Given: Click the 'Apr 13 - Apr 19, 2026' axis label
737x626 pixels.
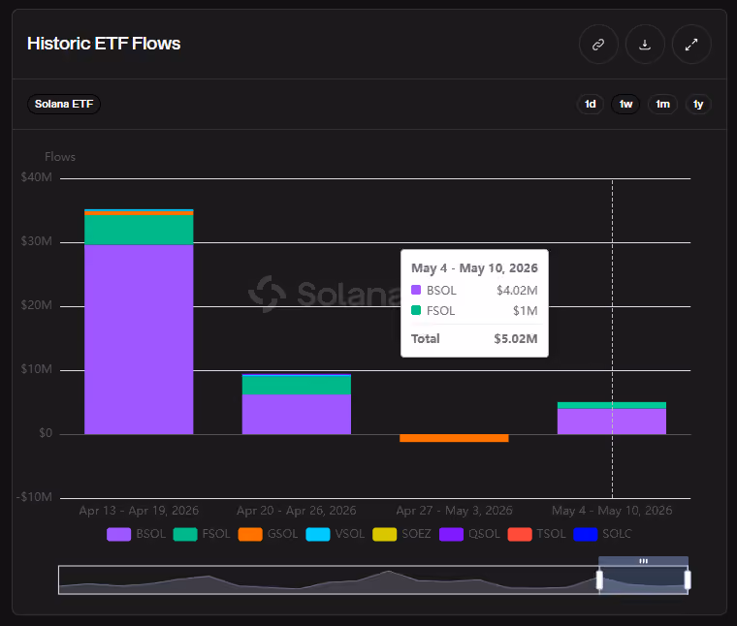Looking at the screenshot, I should coord(139,511).
